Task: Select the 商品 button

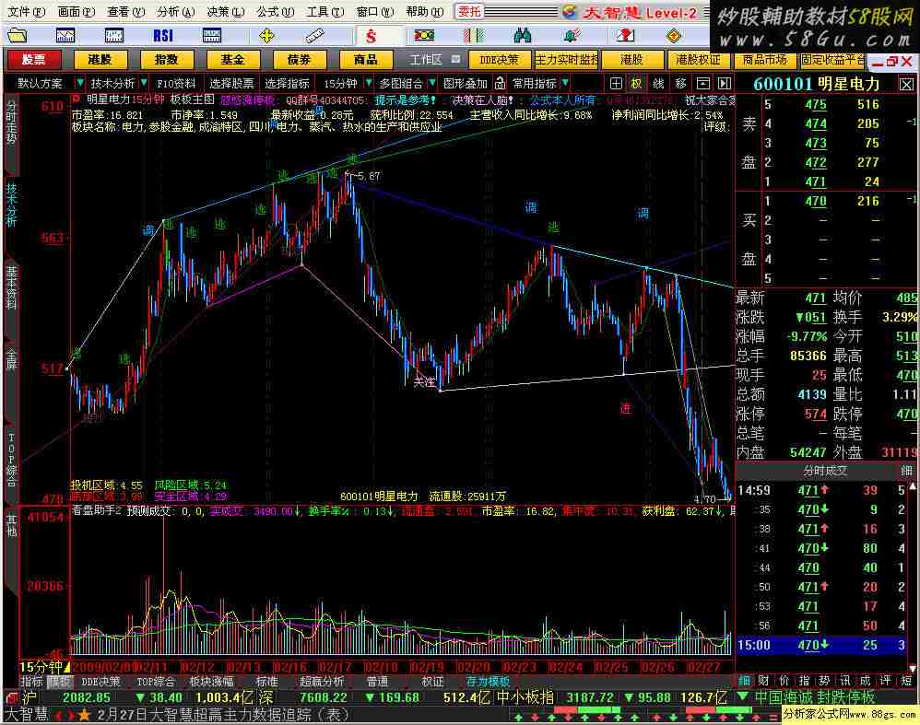Action: pos(365,59)
